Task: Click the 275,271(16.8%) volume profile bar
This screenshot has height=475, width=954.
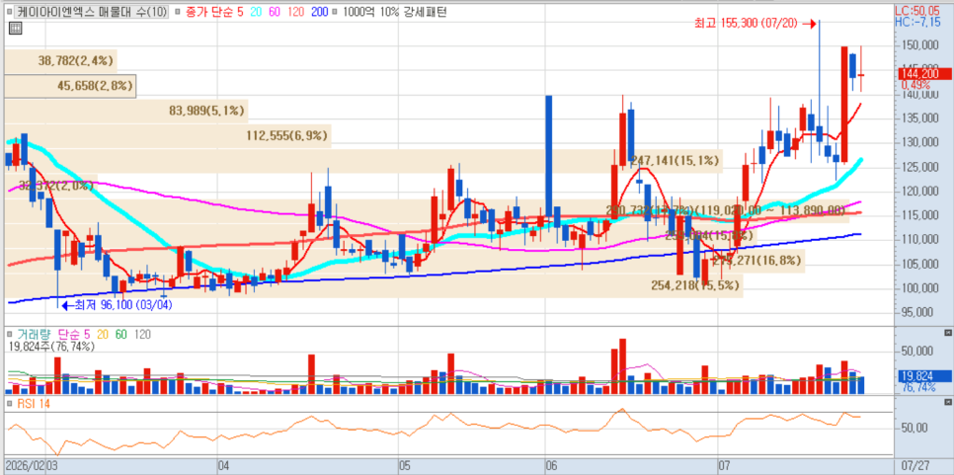Action: 405,261
